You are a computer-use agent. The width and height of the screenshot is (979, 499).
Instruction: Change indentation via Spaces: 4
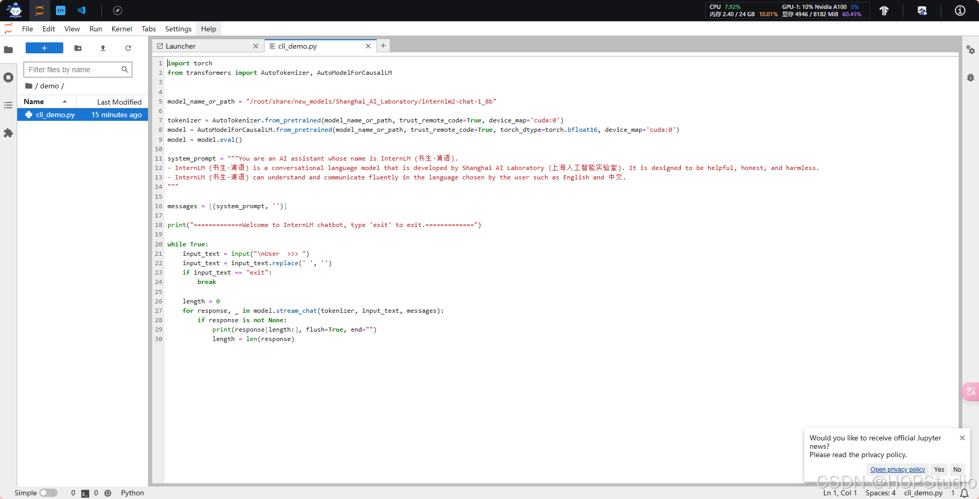pos(881,493)
